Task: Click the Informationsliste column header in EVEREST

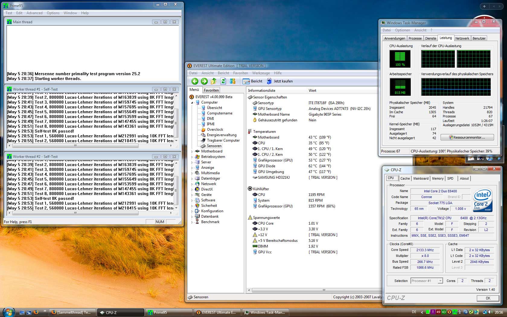Action: (x=276, y=91)
